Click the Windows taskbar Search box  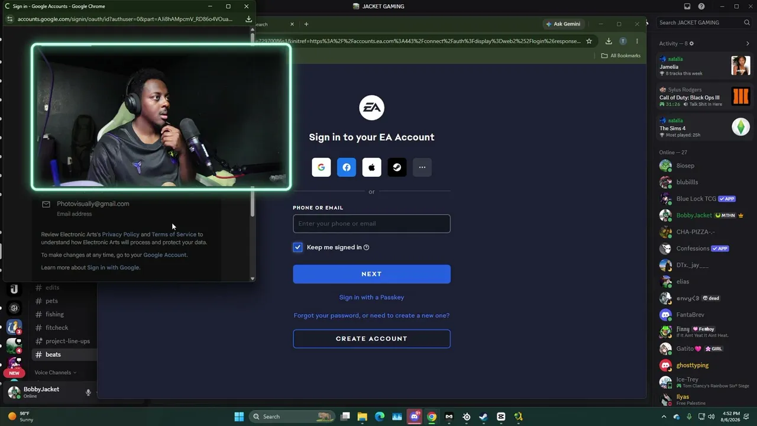[x=292, y=417]
